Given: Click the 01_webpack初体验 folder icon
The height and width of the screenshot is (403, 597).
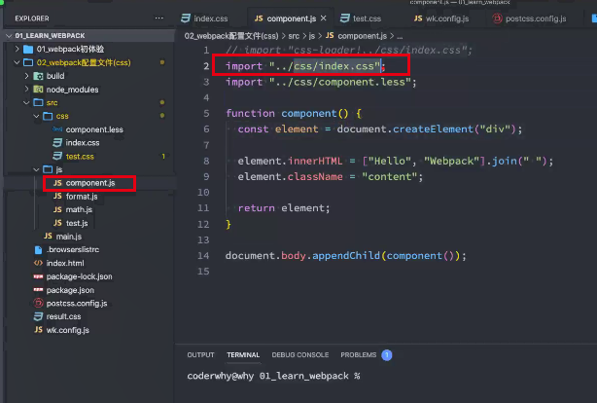Looking at the screenshot, I should click(28, 50).
